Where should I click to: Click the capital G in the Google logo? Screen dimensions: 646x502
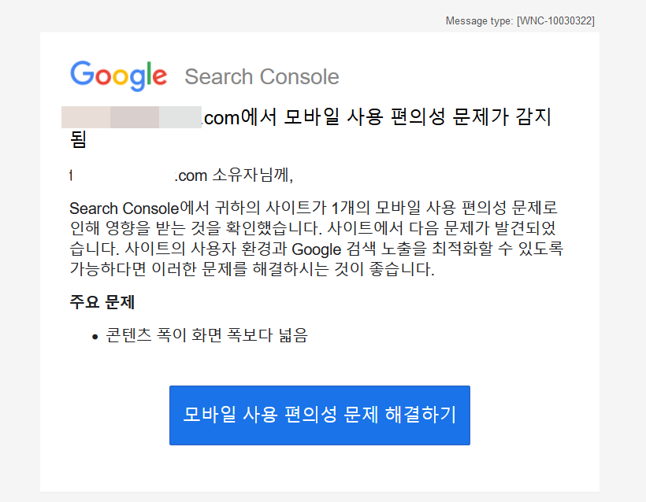[82, 76]
